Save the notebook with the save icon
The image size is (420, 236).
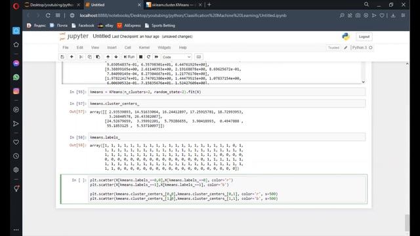coord(62,57)
